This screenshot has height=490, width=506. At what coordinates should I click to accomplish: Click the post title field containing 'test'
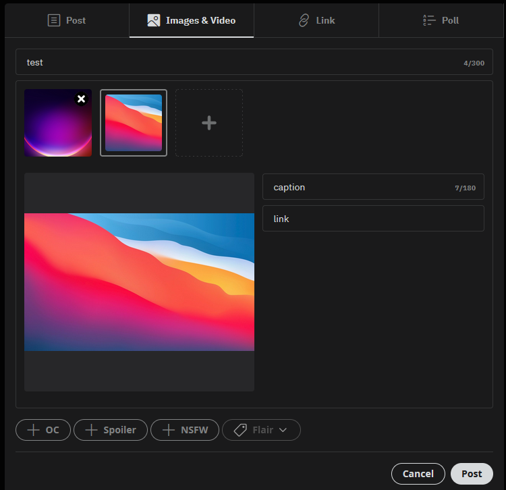(254, 62)
